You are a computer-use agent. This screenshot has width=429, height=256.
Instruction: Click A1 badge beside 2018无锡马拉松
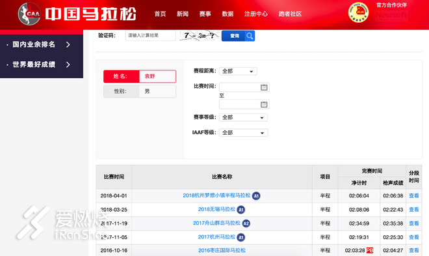click(240, 210)
